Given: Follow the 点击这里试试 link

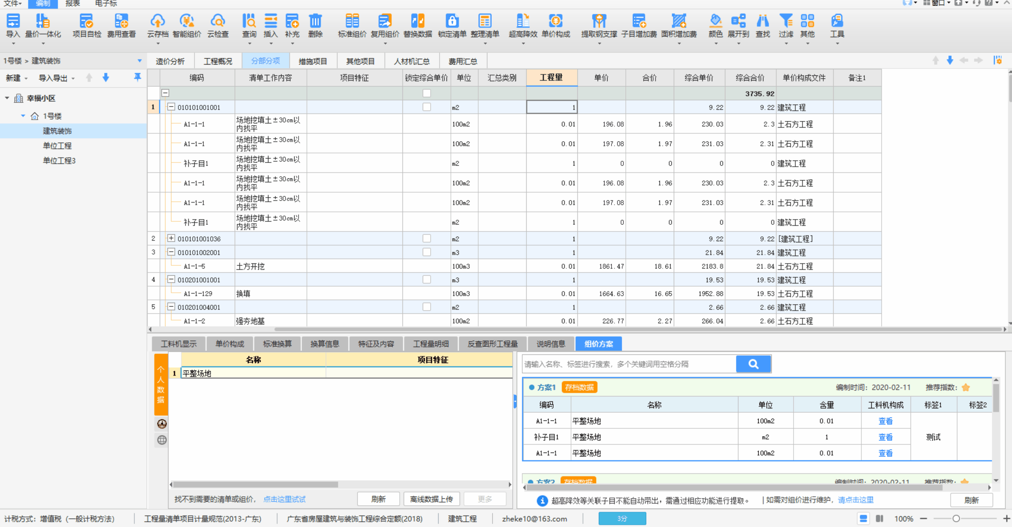Looking at the screenshot, I should pyautogui.click(x=284, y=499).
